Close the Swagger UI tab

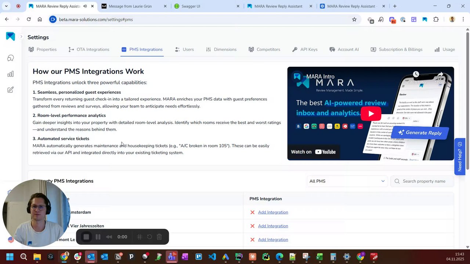[x=238, y=6]
